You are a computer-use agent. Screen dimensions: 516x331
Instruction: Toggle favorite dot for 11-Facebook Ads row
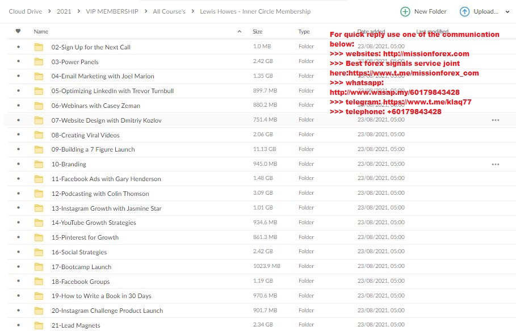tap(18, 178)
